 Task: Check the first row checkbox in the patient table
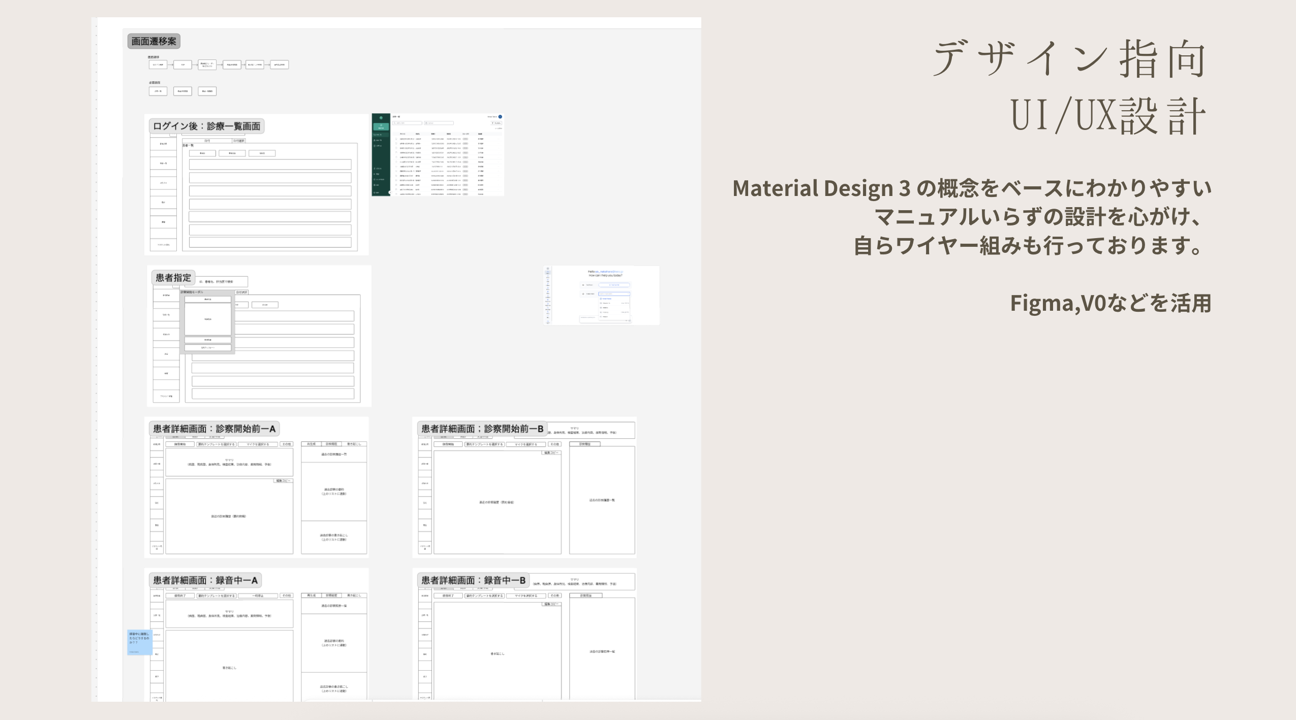click(396, 139)
